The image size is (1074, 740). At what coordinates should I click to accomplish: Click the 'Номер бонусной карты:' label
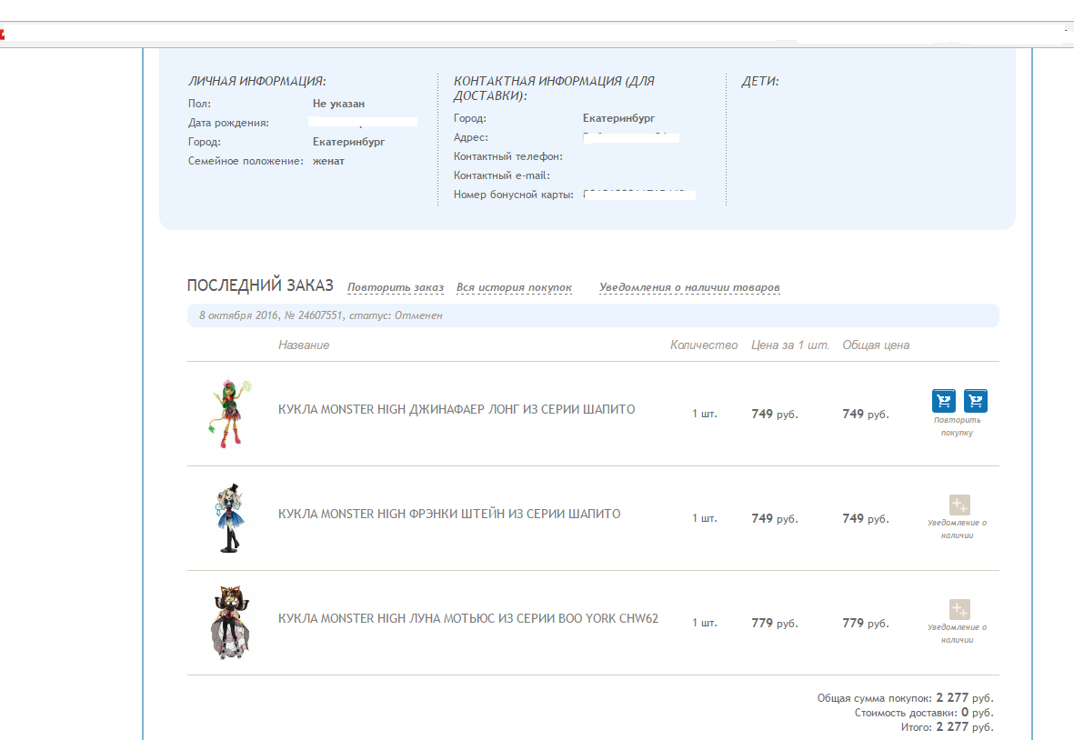point(514,195)
